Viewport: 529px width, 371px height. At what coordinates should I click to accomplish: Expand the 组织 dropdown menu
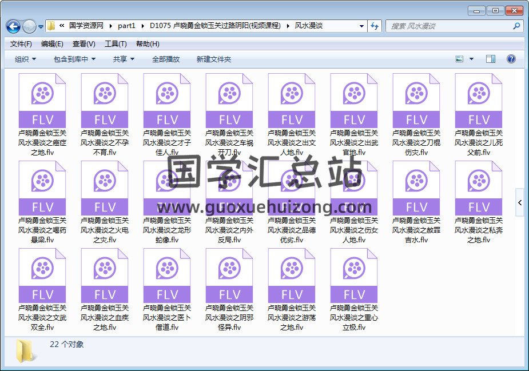[25, 59]
